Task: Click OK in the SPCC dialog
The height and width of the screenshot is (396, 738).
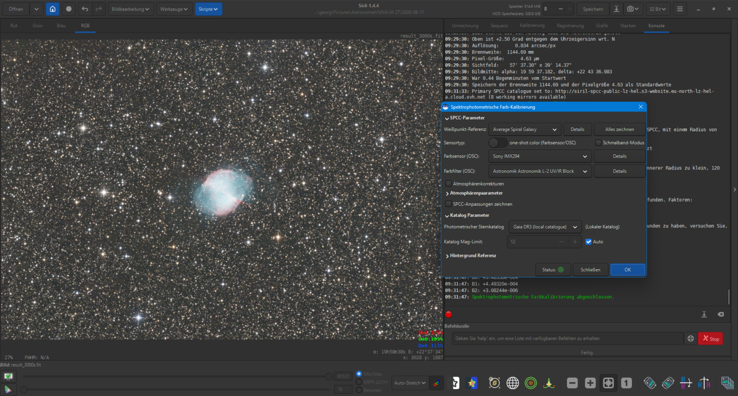Action: pos(628,270)
